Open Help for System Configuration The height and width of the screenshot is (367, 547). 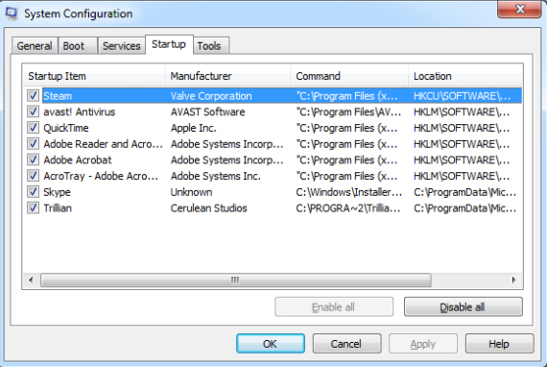(x=499, y=344)
